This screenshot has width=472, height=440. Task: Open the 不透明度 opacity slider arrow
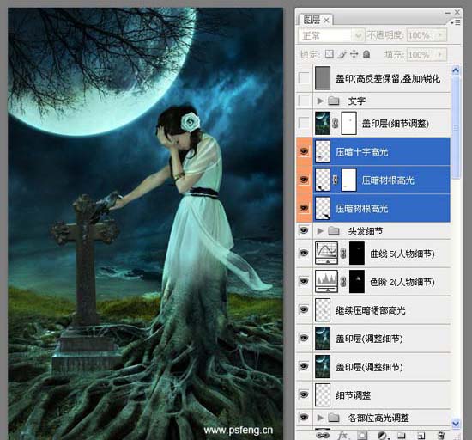[440, 35]
